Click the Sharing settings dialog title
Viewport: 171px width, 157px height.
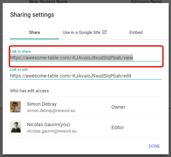coord(32,15)
